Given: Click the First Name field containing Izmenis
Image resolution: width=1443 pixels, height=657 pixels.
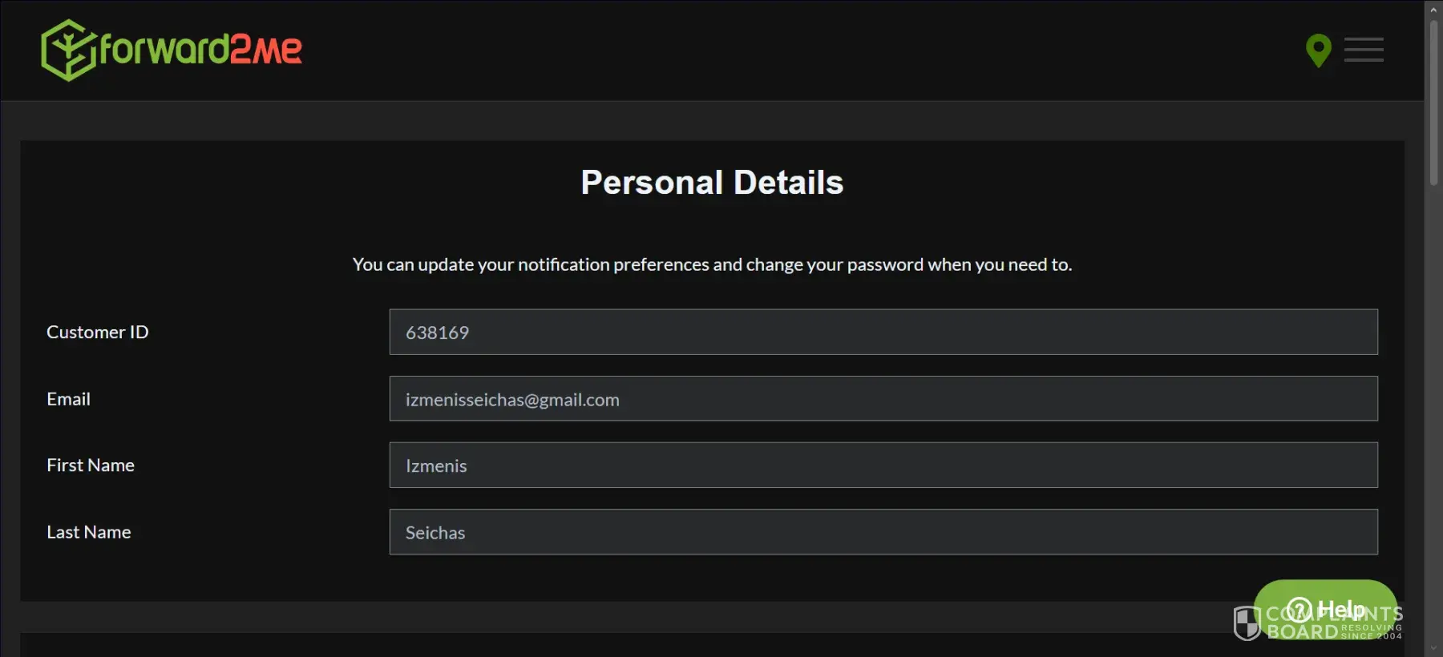Looking at the screenshot, I should (x=883, y=466).
